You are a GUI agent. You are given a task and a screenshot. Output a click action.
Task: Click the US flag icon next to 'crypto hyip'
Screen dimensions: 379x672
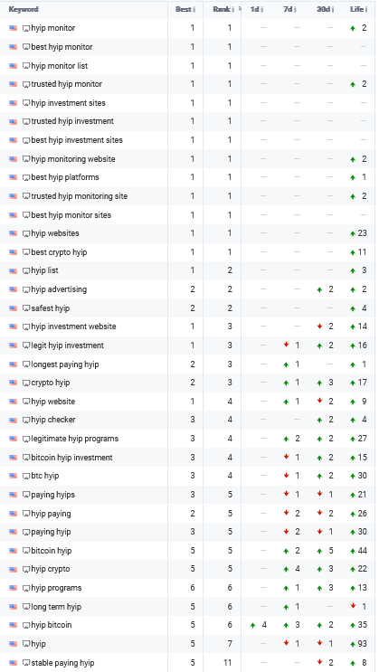coord(14,383)
